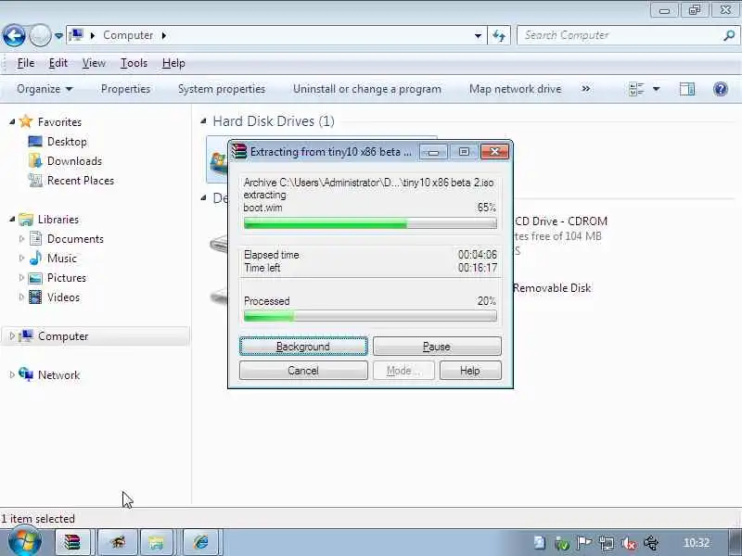Open the View menu
This screenshot has width=742, height=556.
[x=94, y=63]
